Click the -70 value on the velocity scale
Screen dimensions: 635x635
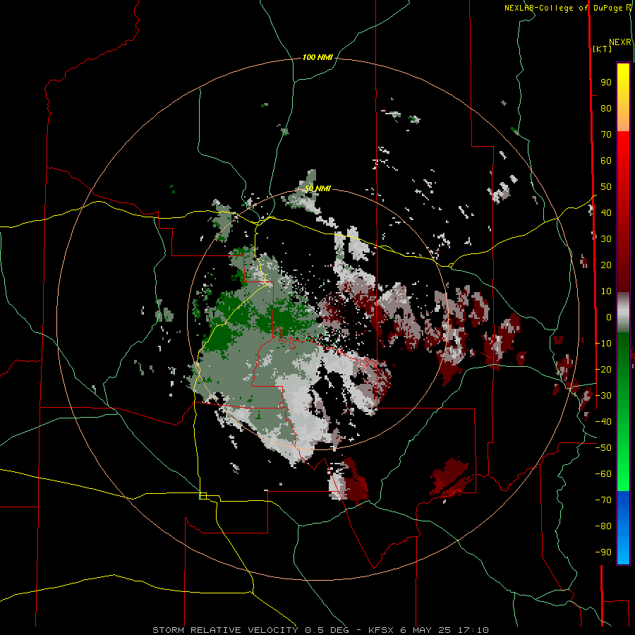(x=603, y=500)
